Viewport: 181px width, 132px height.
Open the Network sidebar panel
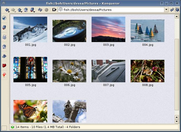(x=4, y=56)
